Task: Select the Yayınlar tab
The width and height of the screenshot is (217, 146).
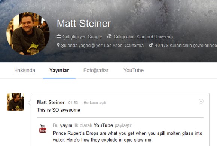Action: [59, 70]
